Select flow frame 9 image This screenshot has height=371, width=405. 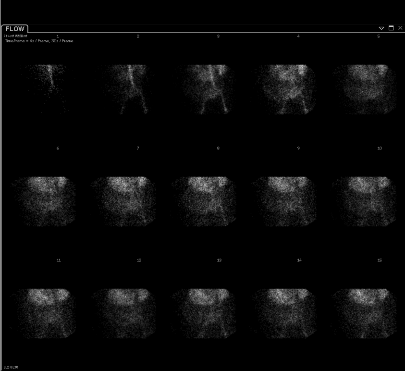(x=285, y=201)
